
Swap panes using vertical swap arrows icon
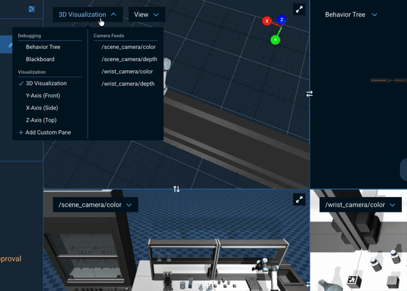[176, 189]
